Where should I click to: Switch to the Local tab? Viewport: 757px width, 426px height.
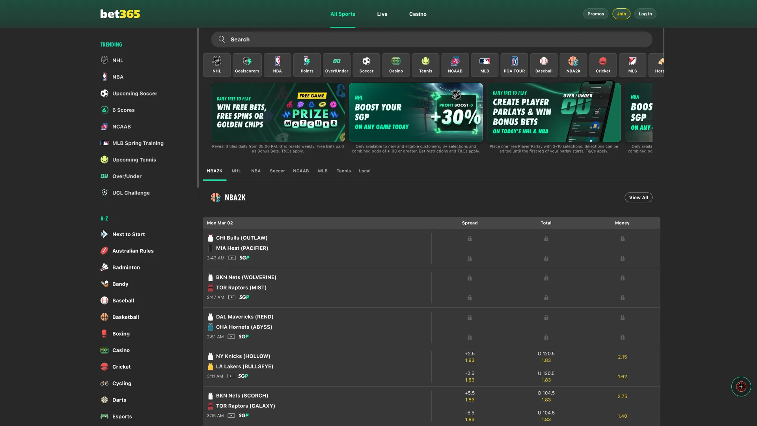[364, 171]
